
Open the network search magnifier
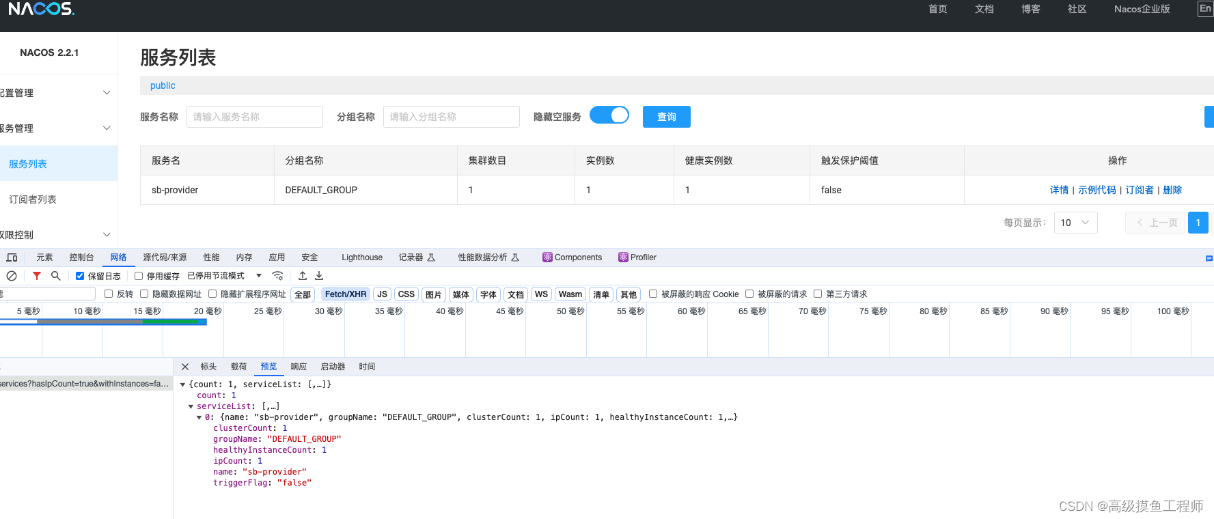coord(56,276)
